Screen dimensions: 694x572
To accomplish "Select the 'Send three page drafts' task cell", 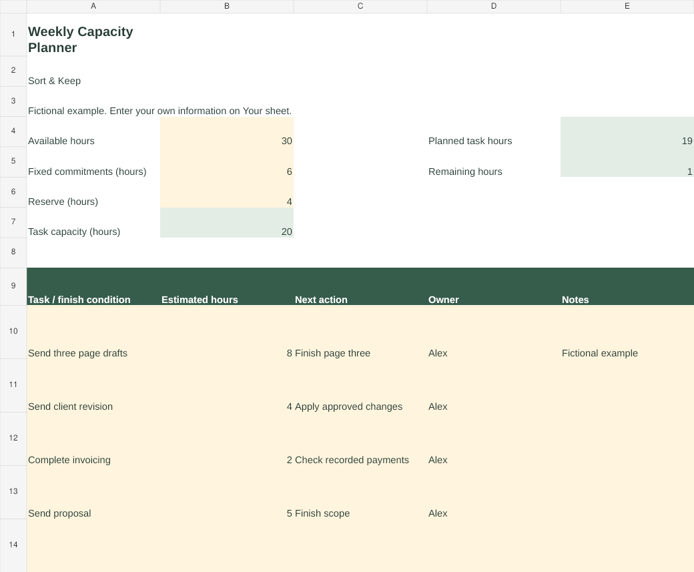I will tap(93, 332).
